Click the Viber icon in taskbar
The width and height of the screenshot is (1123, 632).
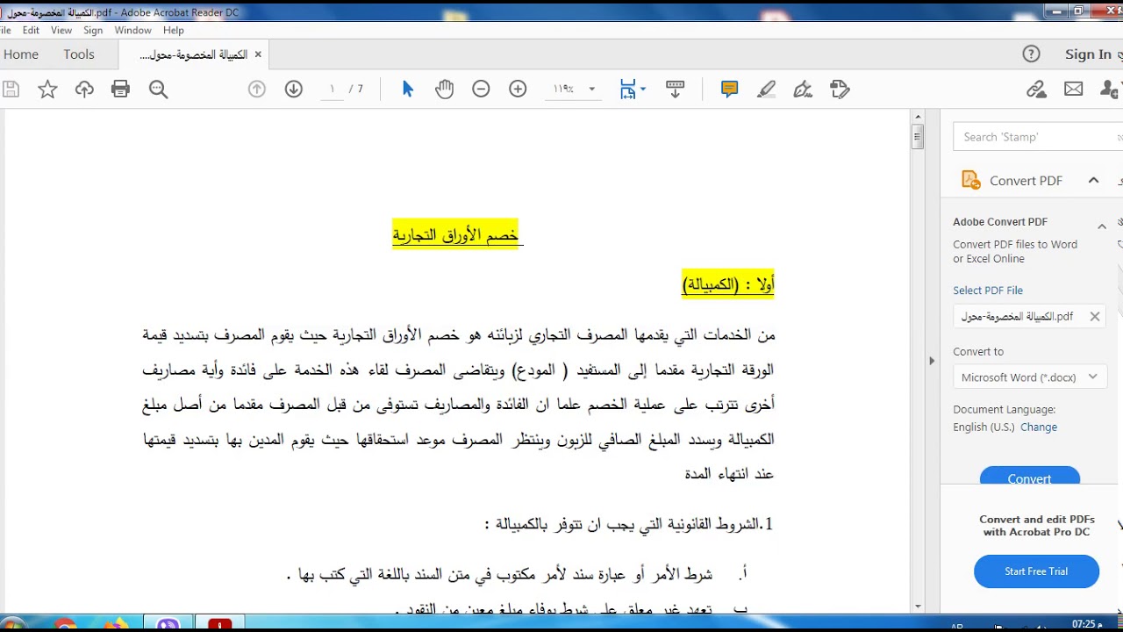tap(168, 625)
